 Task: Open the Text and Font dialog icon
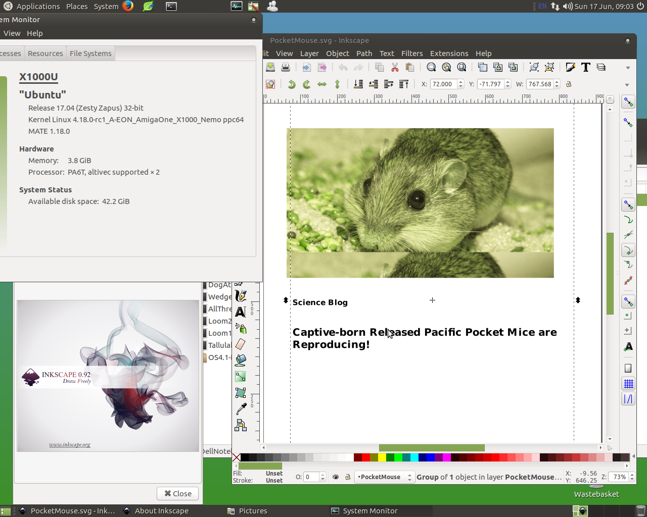[586, 68]
